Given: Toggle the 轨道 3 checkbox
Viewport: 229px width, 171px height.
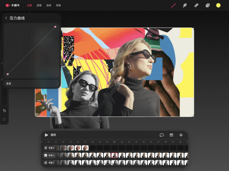Looking at the screenshot, I should point(45,148).
